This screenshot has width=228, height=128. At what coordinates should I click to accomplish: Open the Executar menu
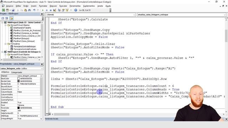pos(63,6)
